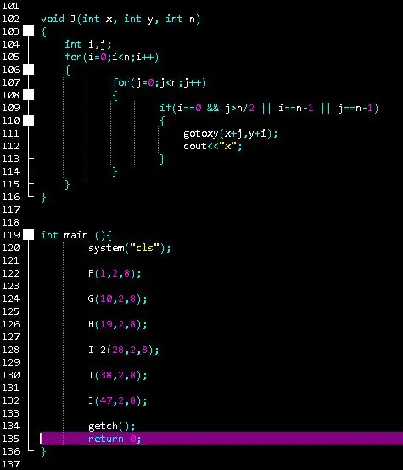Image resolution: width=403 pixels, height=470 pixels.
Task: Collapse main function fold at line 119
Action: [29, 235]
